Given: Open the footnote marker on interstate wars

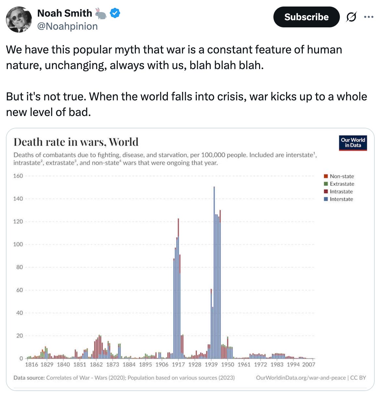Looking at the screenshot, I should pyautogui.click(x=314, y=154).
